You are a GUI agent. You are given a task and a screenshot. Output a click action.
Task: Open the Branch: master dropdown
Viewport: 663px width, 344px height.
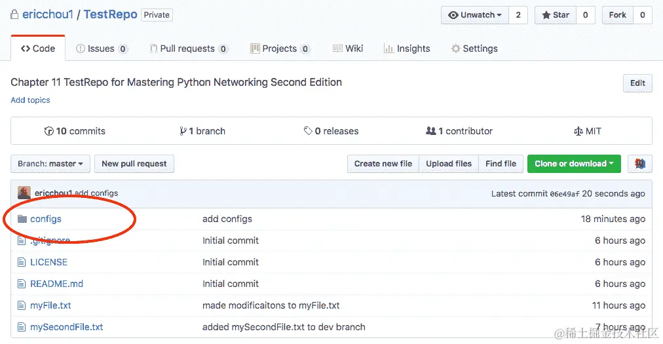tap(50, 164)
